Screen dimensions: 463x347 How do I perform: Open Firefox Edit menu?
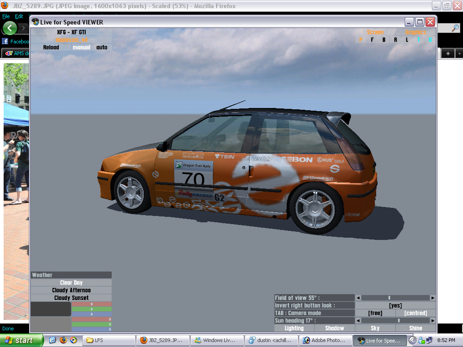19,16
